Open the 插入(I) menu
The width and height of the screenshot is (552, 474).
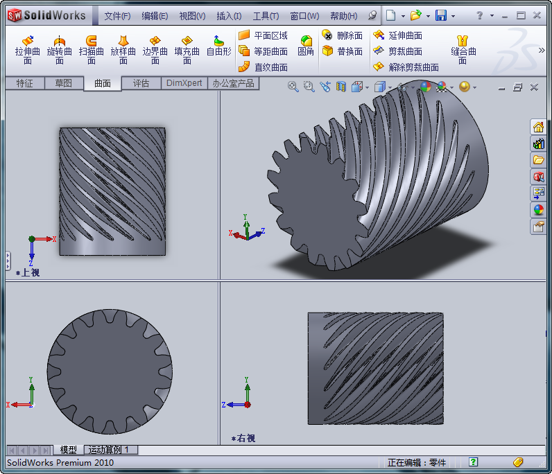point(229,16)
